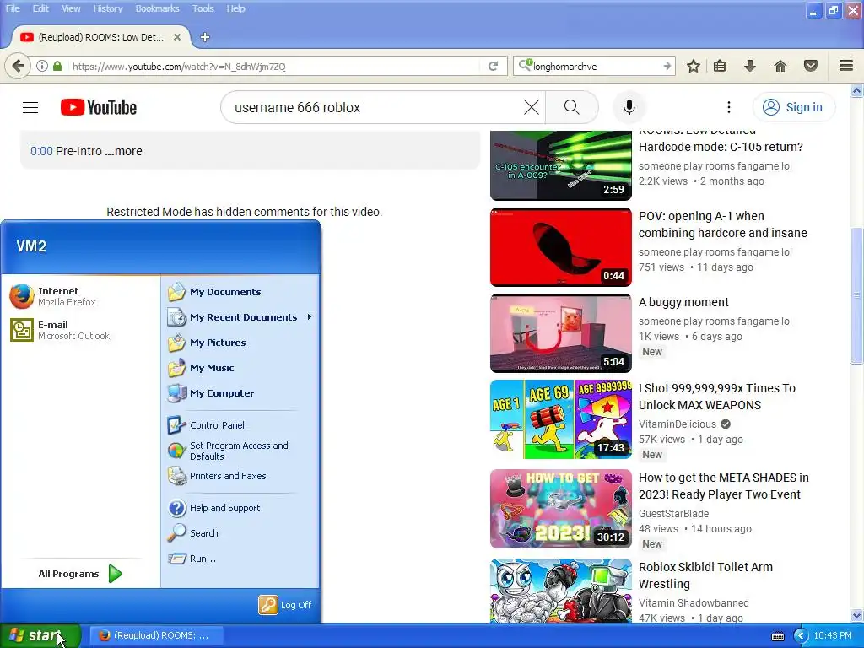
Task: Close the ROOMS: Low Det... tab
Action: coord(177,37)
